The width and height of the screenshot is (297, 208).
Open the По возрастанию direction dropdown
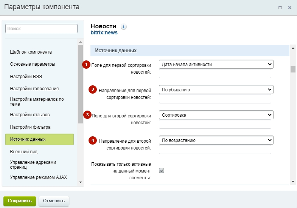[x=216, y=140]
